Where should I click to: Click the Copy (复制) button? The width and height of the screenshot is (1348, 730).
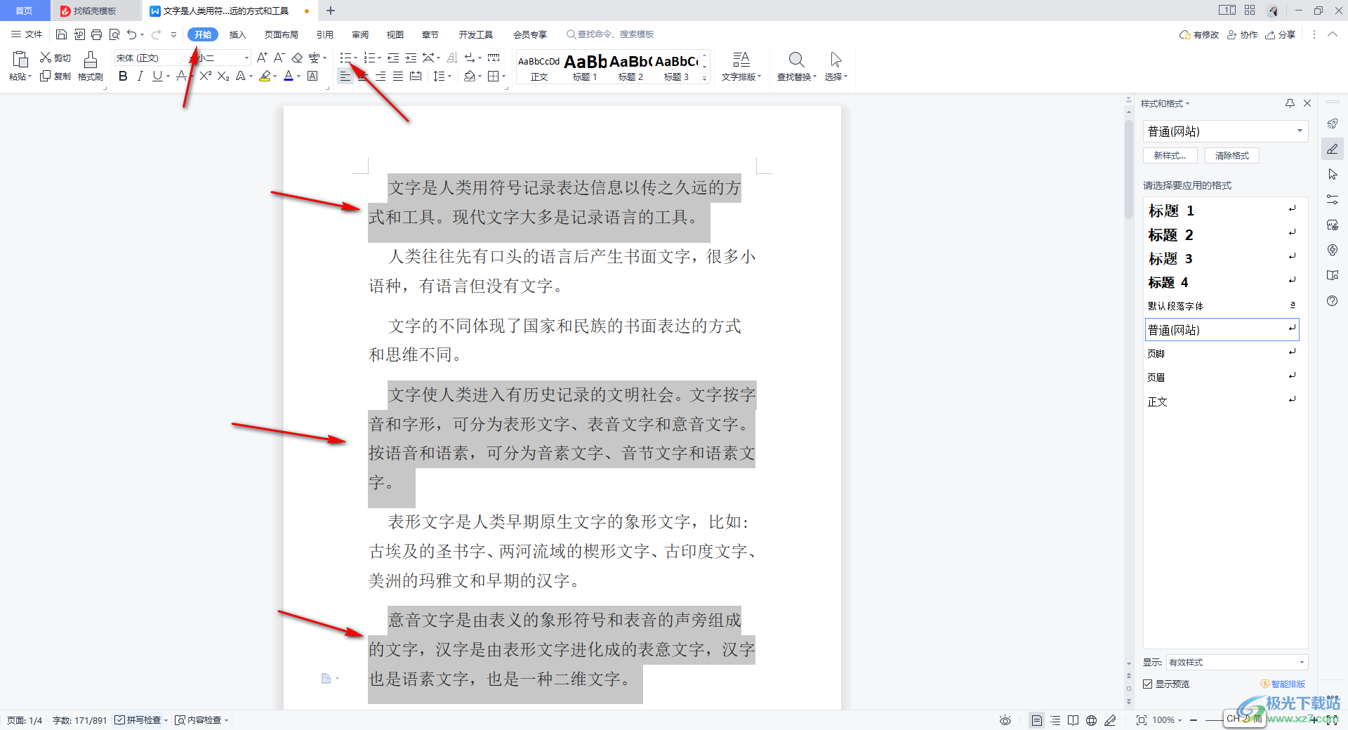(55, 76)
